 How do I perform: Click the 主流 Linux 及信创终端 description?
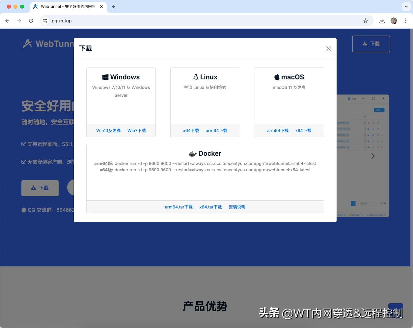click(205, 88)
